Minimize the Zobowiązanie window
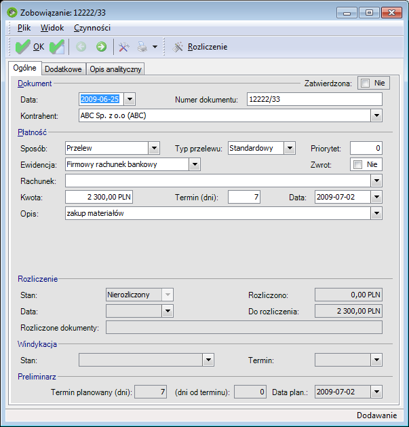409x427 pixels. (x=347, y=13)
